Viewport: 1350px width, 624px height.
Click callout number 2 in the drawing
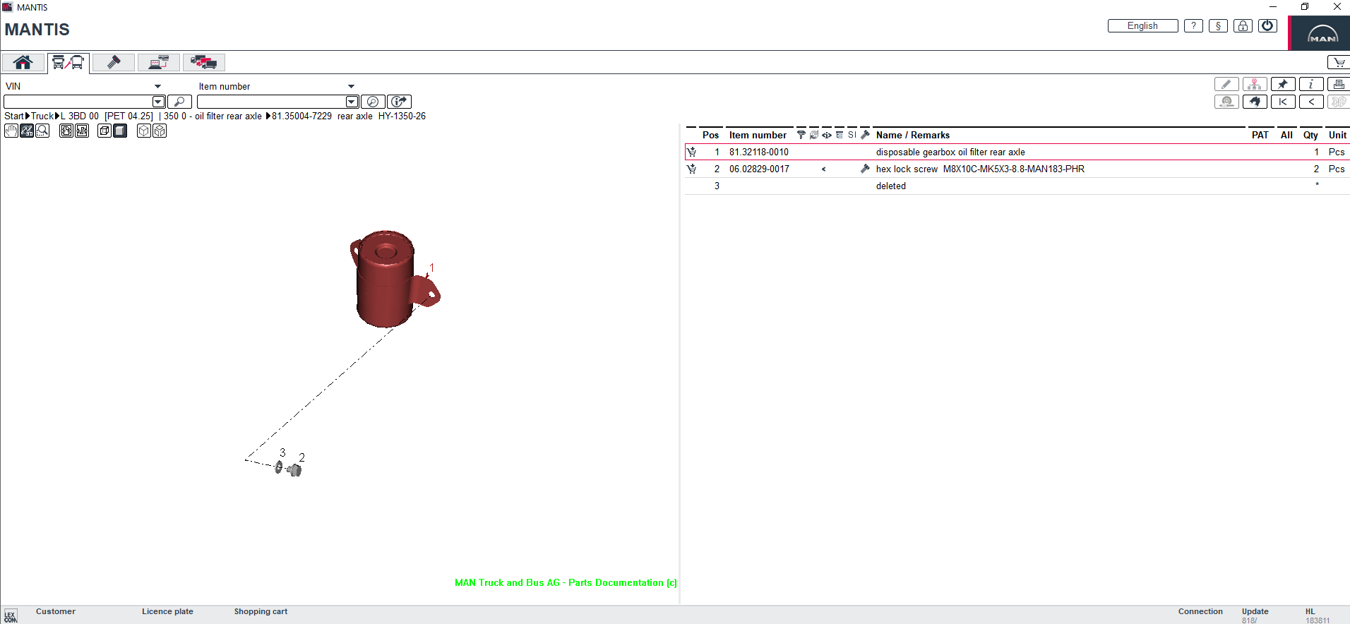(x=301, y=457)
